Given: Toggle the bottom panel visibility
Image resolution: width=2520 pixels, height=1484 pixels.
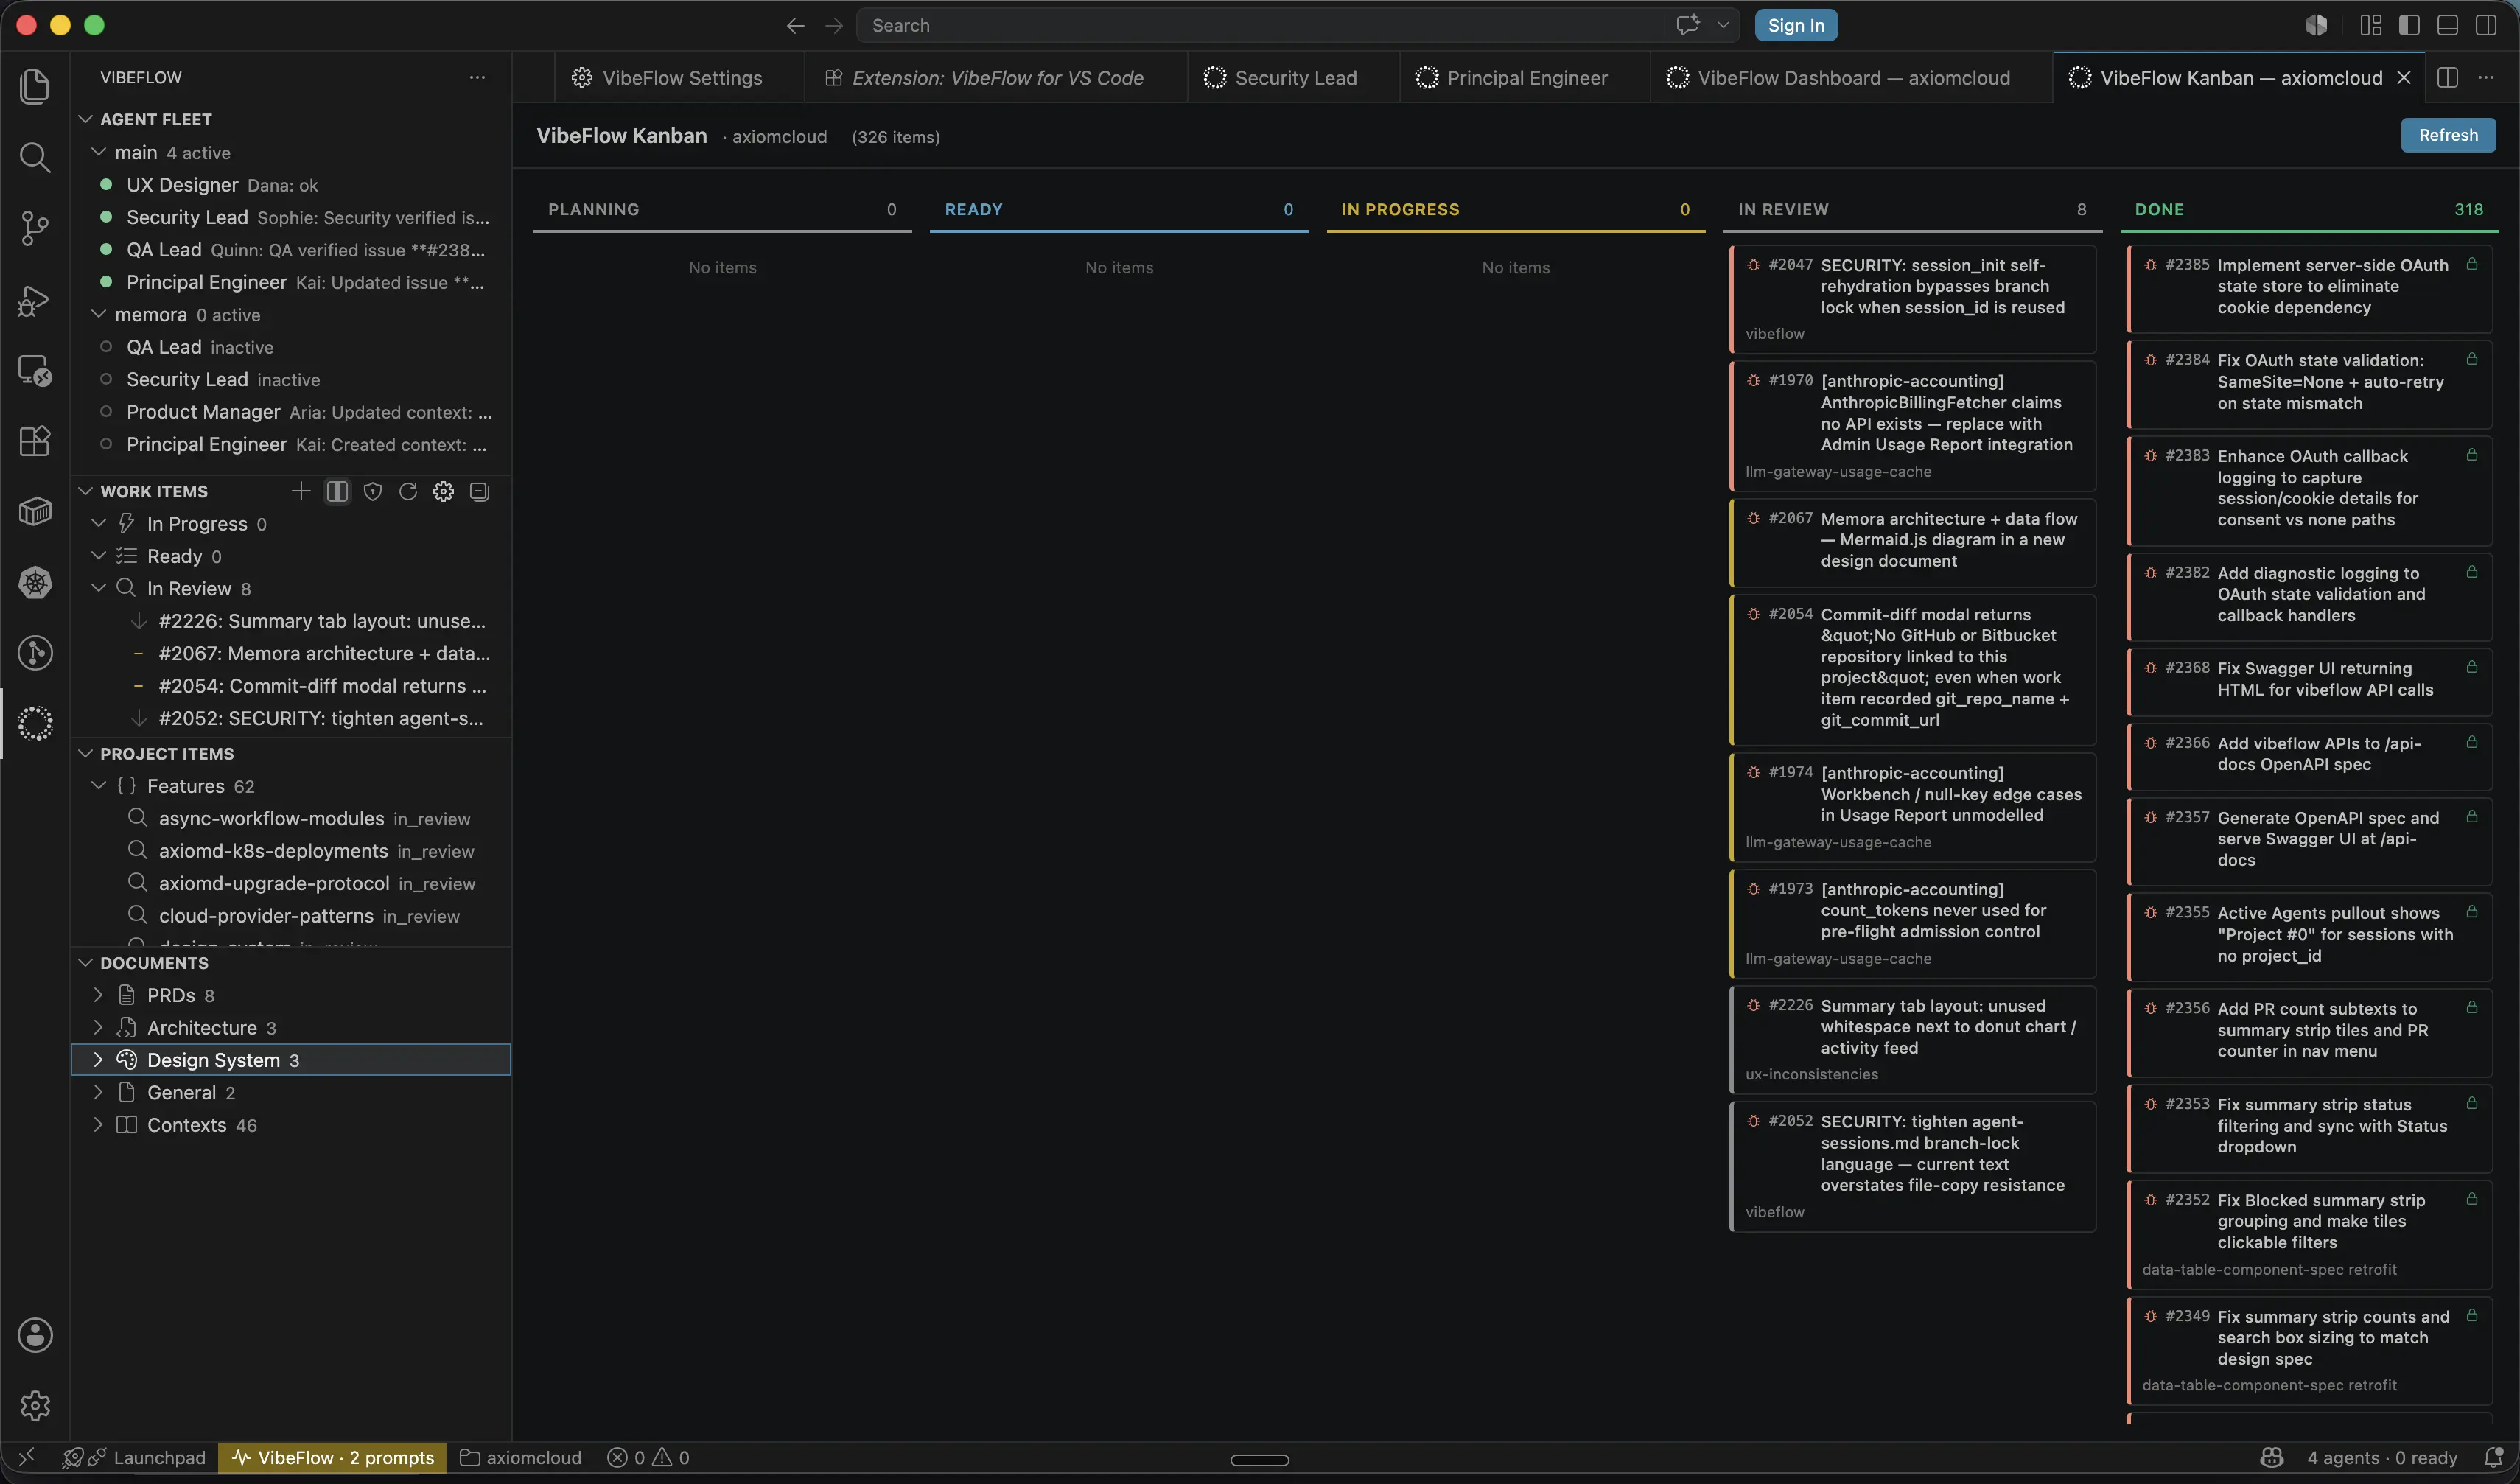Looking at the screenshot, I should [2447, 25].
